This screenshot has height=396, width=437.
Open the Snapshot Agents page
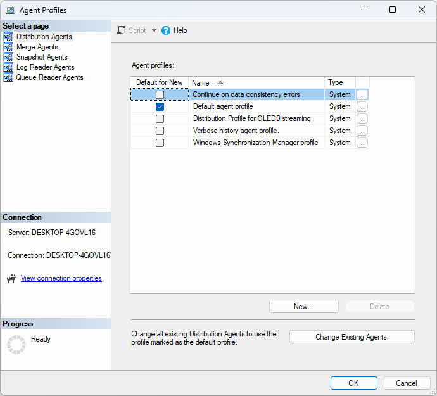coord(42,57)
